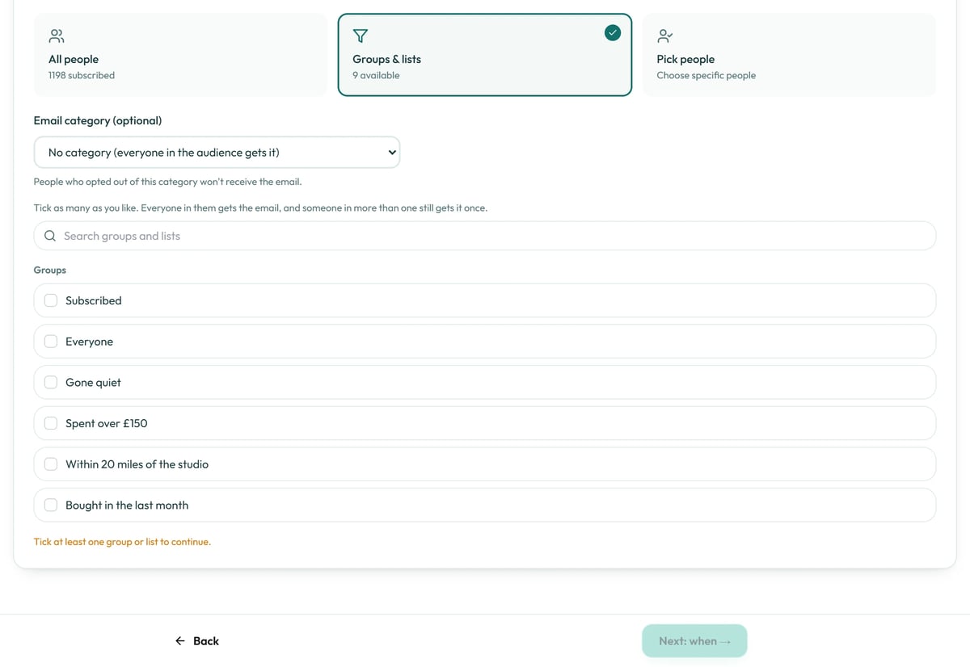Open the Email category dropdown
The width and height of the screenshot is (970, 667).
click(217, 152)
